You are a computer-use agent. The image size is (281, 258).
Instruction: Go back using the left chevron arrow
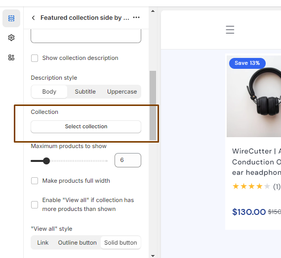(33, 18)
